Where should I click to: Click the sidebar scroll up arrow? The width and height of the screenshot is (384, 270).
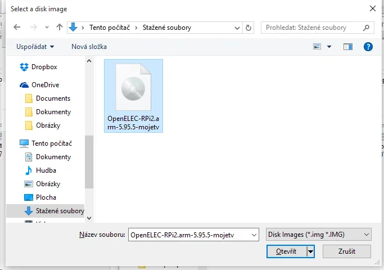click(89, 61)
